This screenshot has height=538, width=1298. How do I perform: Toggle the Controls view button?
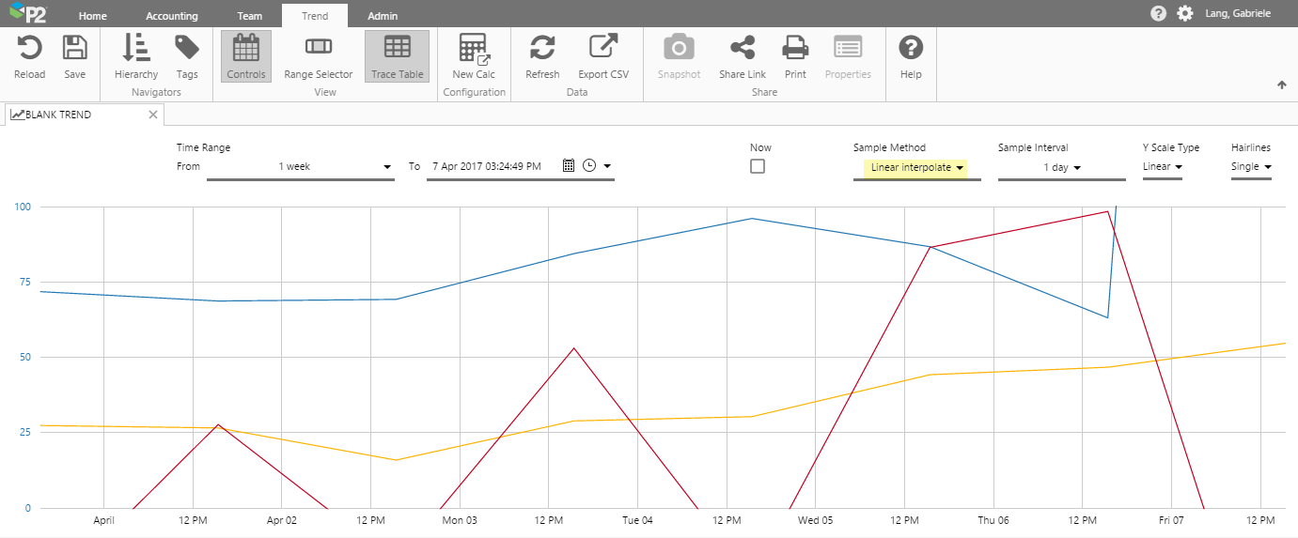coord(246,56)
